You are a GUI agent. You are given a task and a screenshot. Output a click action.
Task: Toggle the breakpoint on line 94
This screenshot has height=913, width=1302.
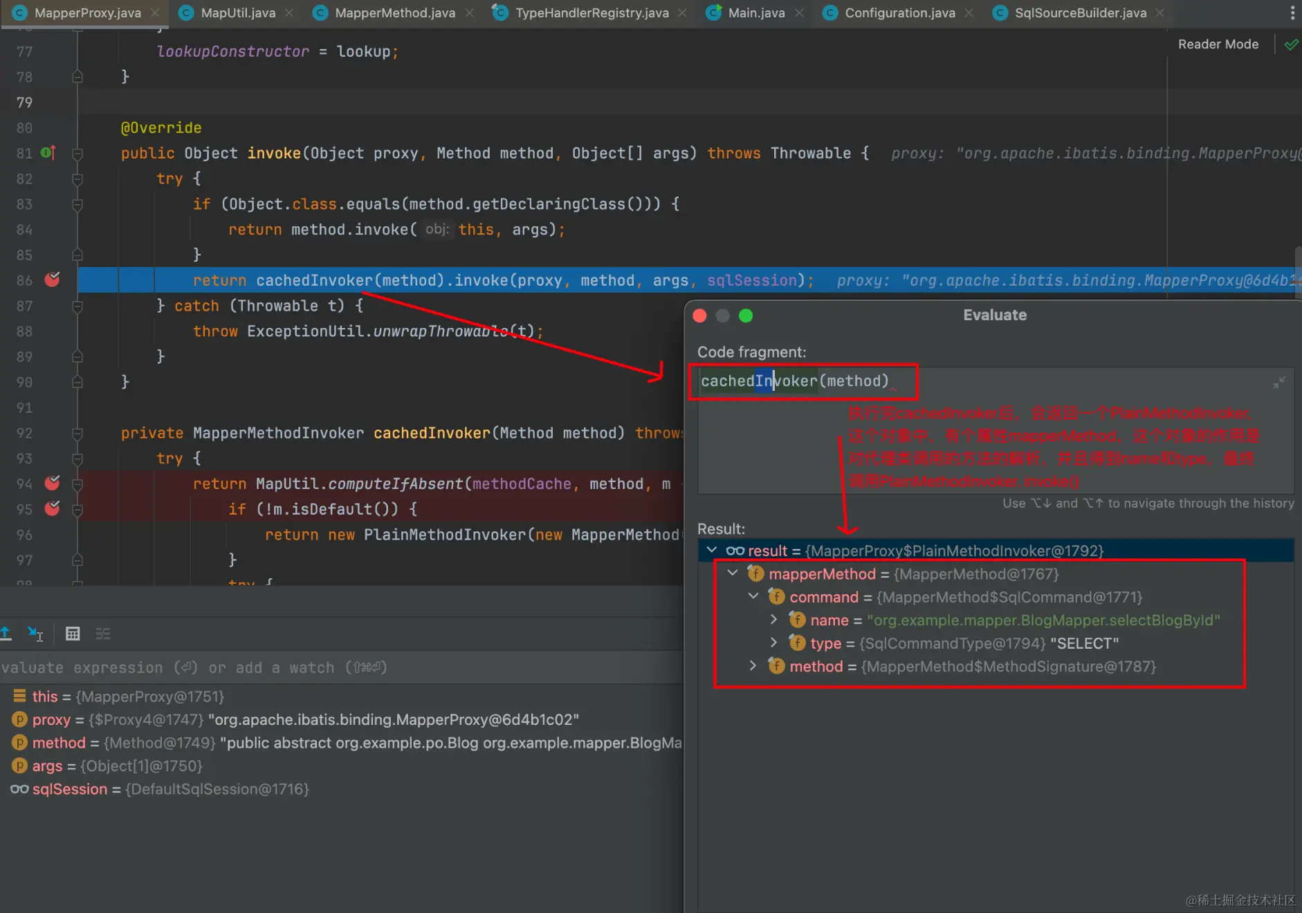pos(52,483)
